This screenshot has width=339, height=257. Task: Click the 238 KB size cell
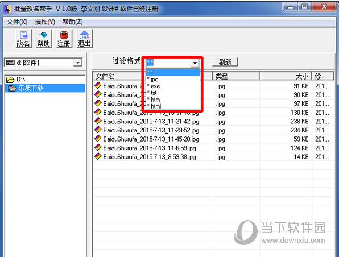[x=299, y=122]
